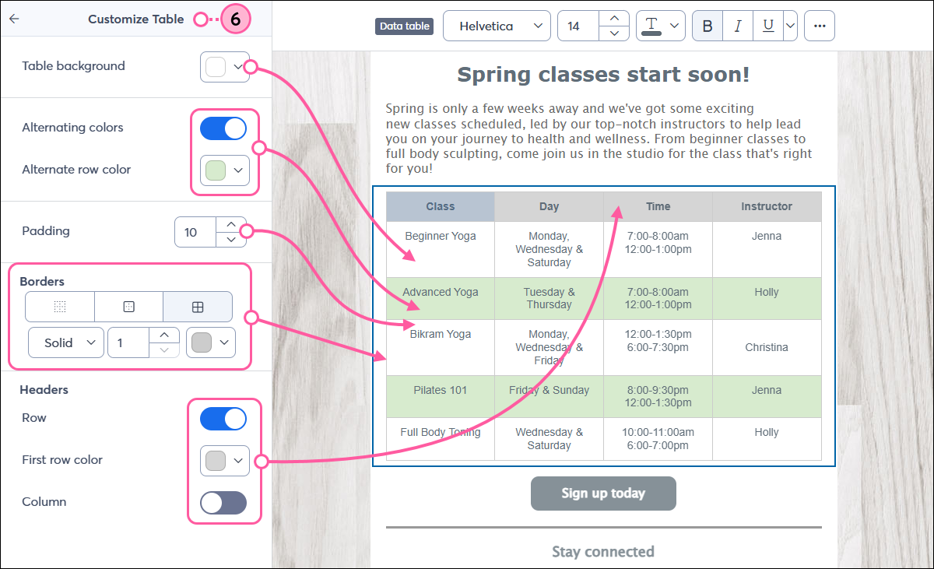
Task: Click the 8:00-9:30pm time cell
Action: tap(658, 396)
